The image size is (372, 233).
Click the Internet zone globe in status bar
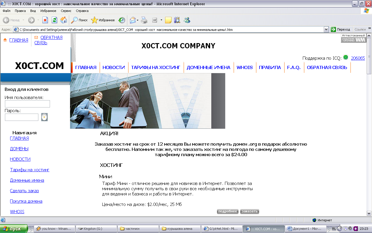point(314,220)
